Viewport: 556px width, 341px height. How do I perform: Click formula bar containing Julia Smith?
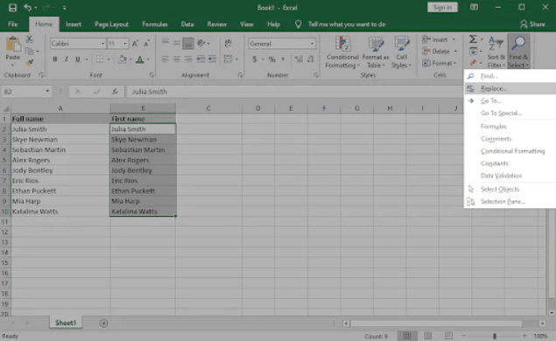pos(294,92)
